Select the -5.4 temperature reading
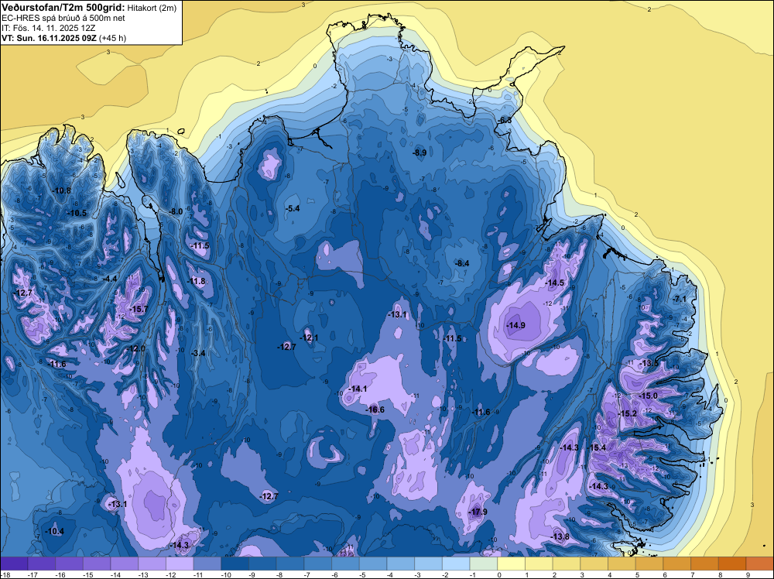 point(293,208)
